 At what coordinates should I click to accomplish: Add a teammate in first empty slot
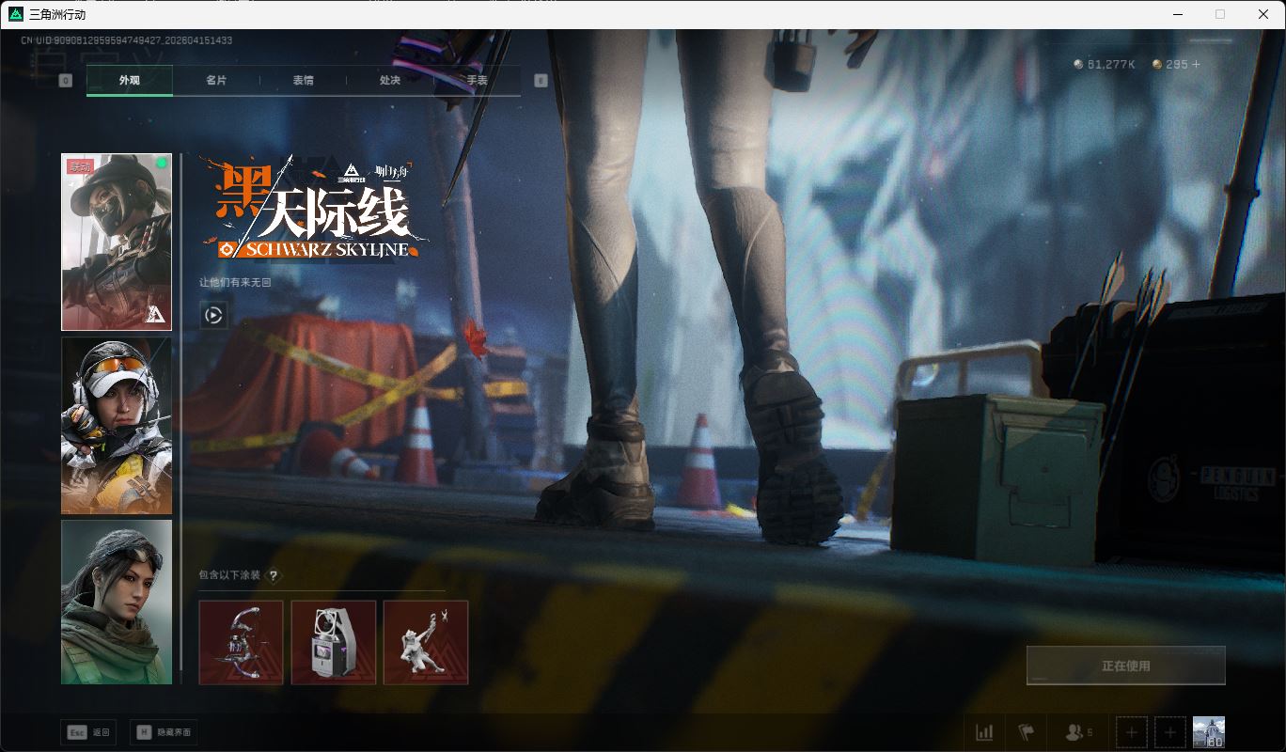pos(1131,732)
